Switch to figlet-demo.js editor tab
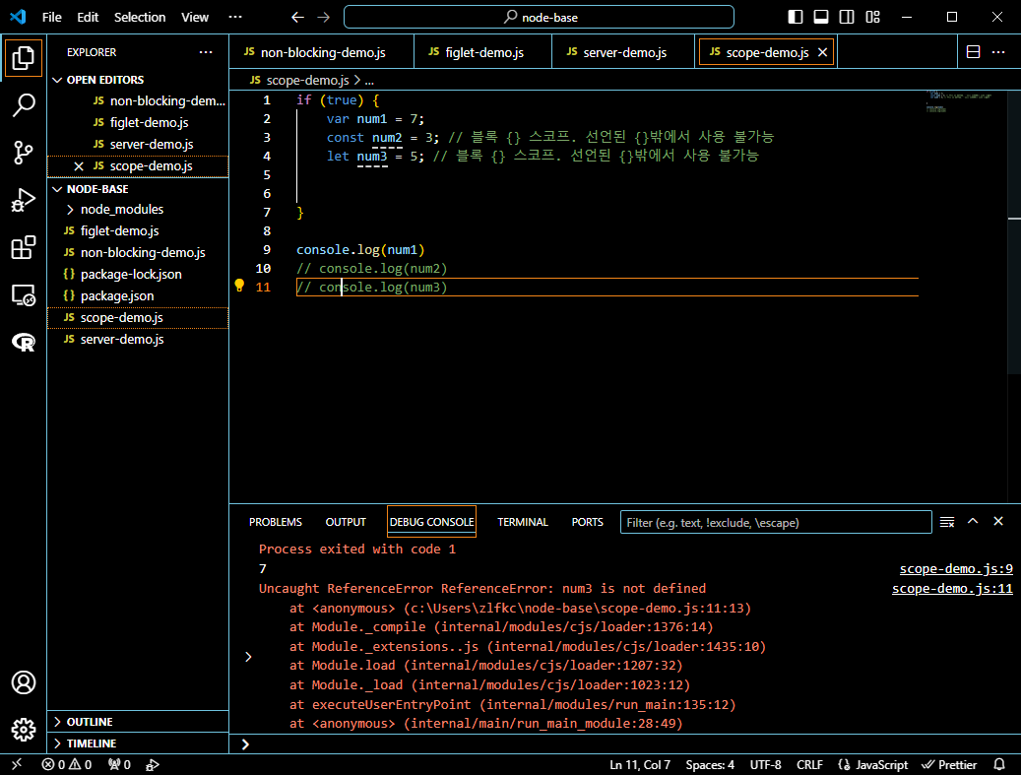Image resolution: width=1021 pixels, height=775 pixels. click(x=483, y=52)
